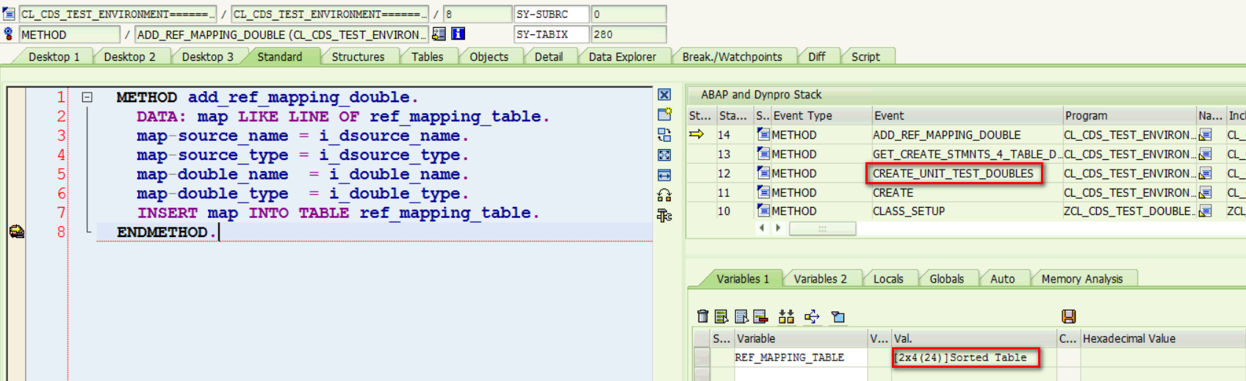Switch to the Desktop 1 tab
1246x381 pixels.
[54, 57]
